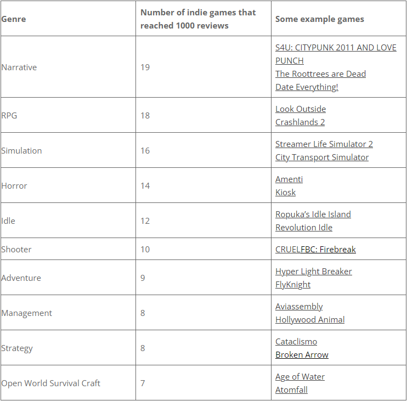The width and height of the screenshot is (407, 401).
Task: Follow the Hollywood Animal link
Action: (310, 320)
